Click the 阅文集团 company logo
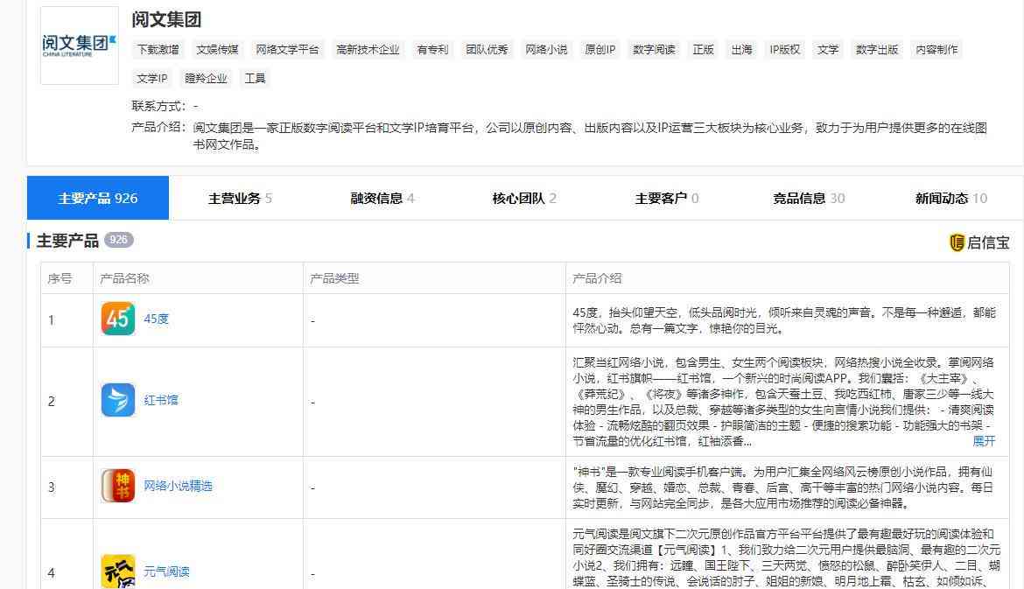This screenshot has width=1024, height=589. point(79,46)
